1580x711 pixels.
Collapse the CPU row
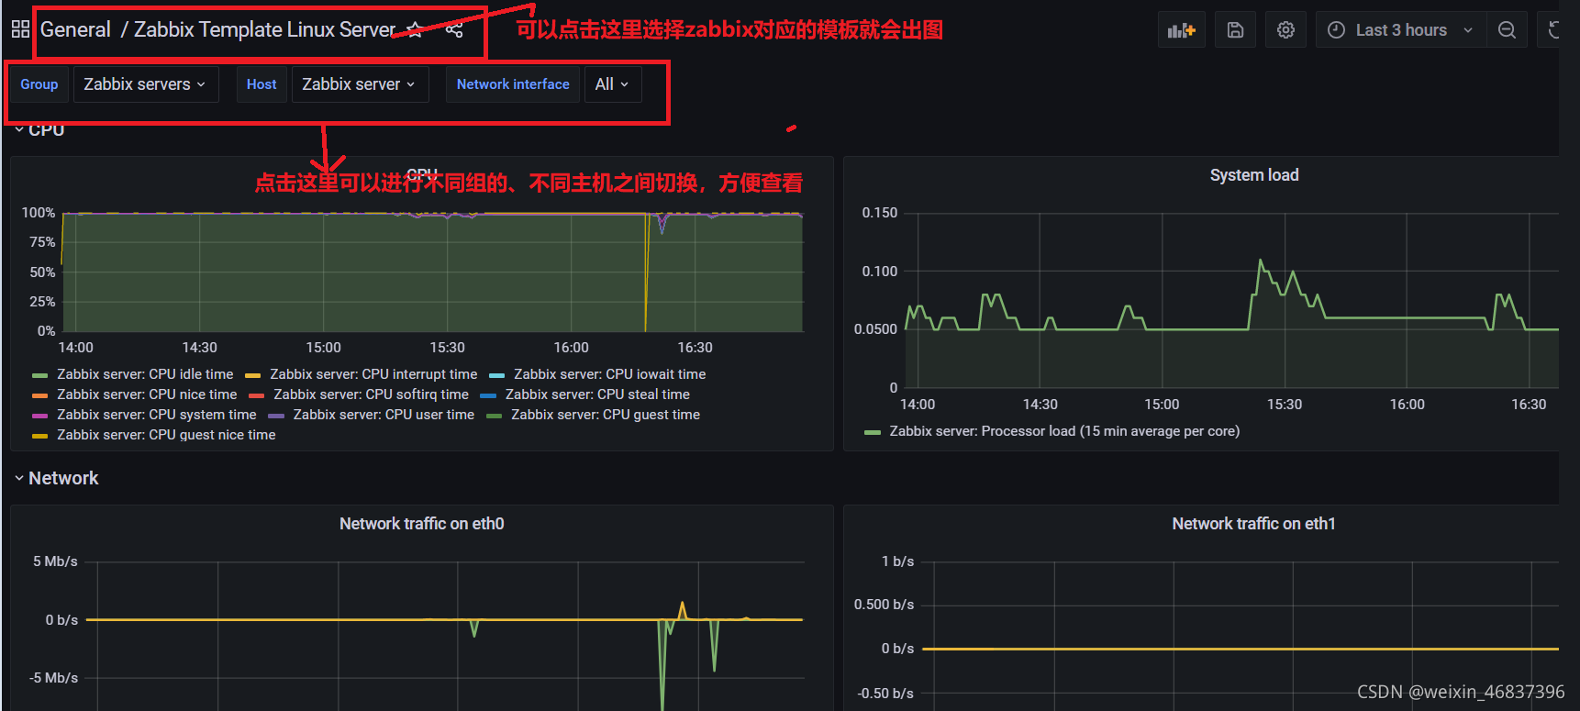click(39, 130)
